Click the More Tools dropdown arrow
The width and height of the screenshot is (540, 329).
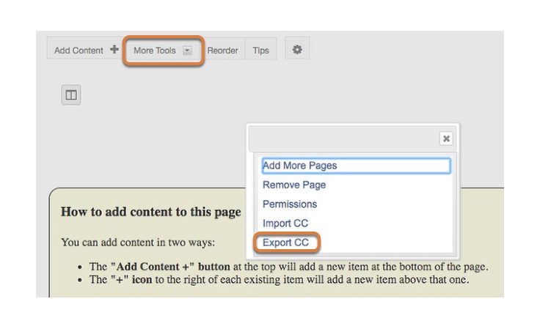187,51
